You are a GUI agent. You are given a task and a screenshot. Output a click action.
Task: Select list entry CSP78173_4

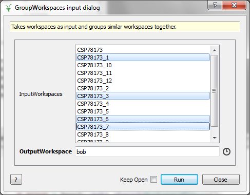143,104
